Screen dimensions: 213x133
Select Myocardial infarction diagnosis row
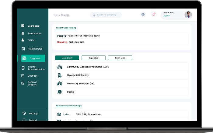coord(78,75)
